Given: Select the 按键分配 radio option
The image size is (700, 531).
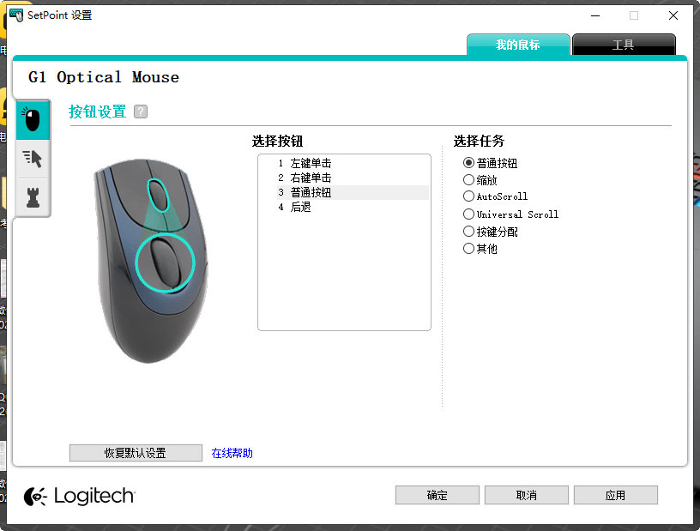Looking at the screenshot, I should [x=490, y=232].
